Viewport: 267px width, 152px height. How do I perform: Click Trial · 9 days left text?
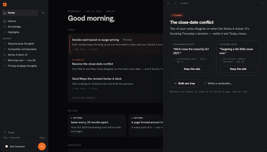point(11,138)
